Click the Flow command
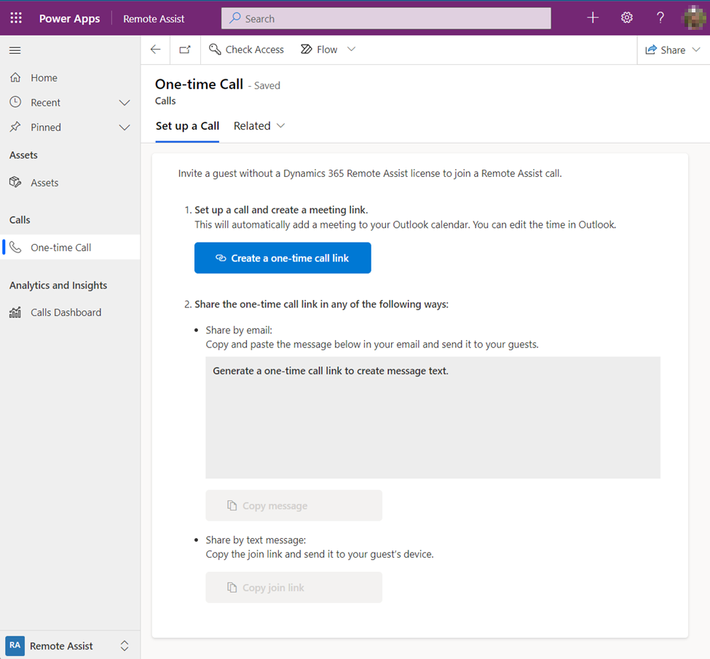710x659 pixels. 319,50
